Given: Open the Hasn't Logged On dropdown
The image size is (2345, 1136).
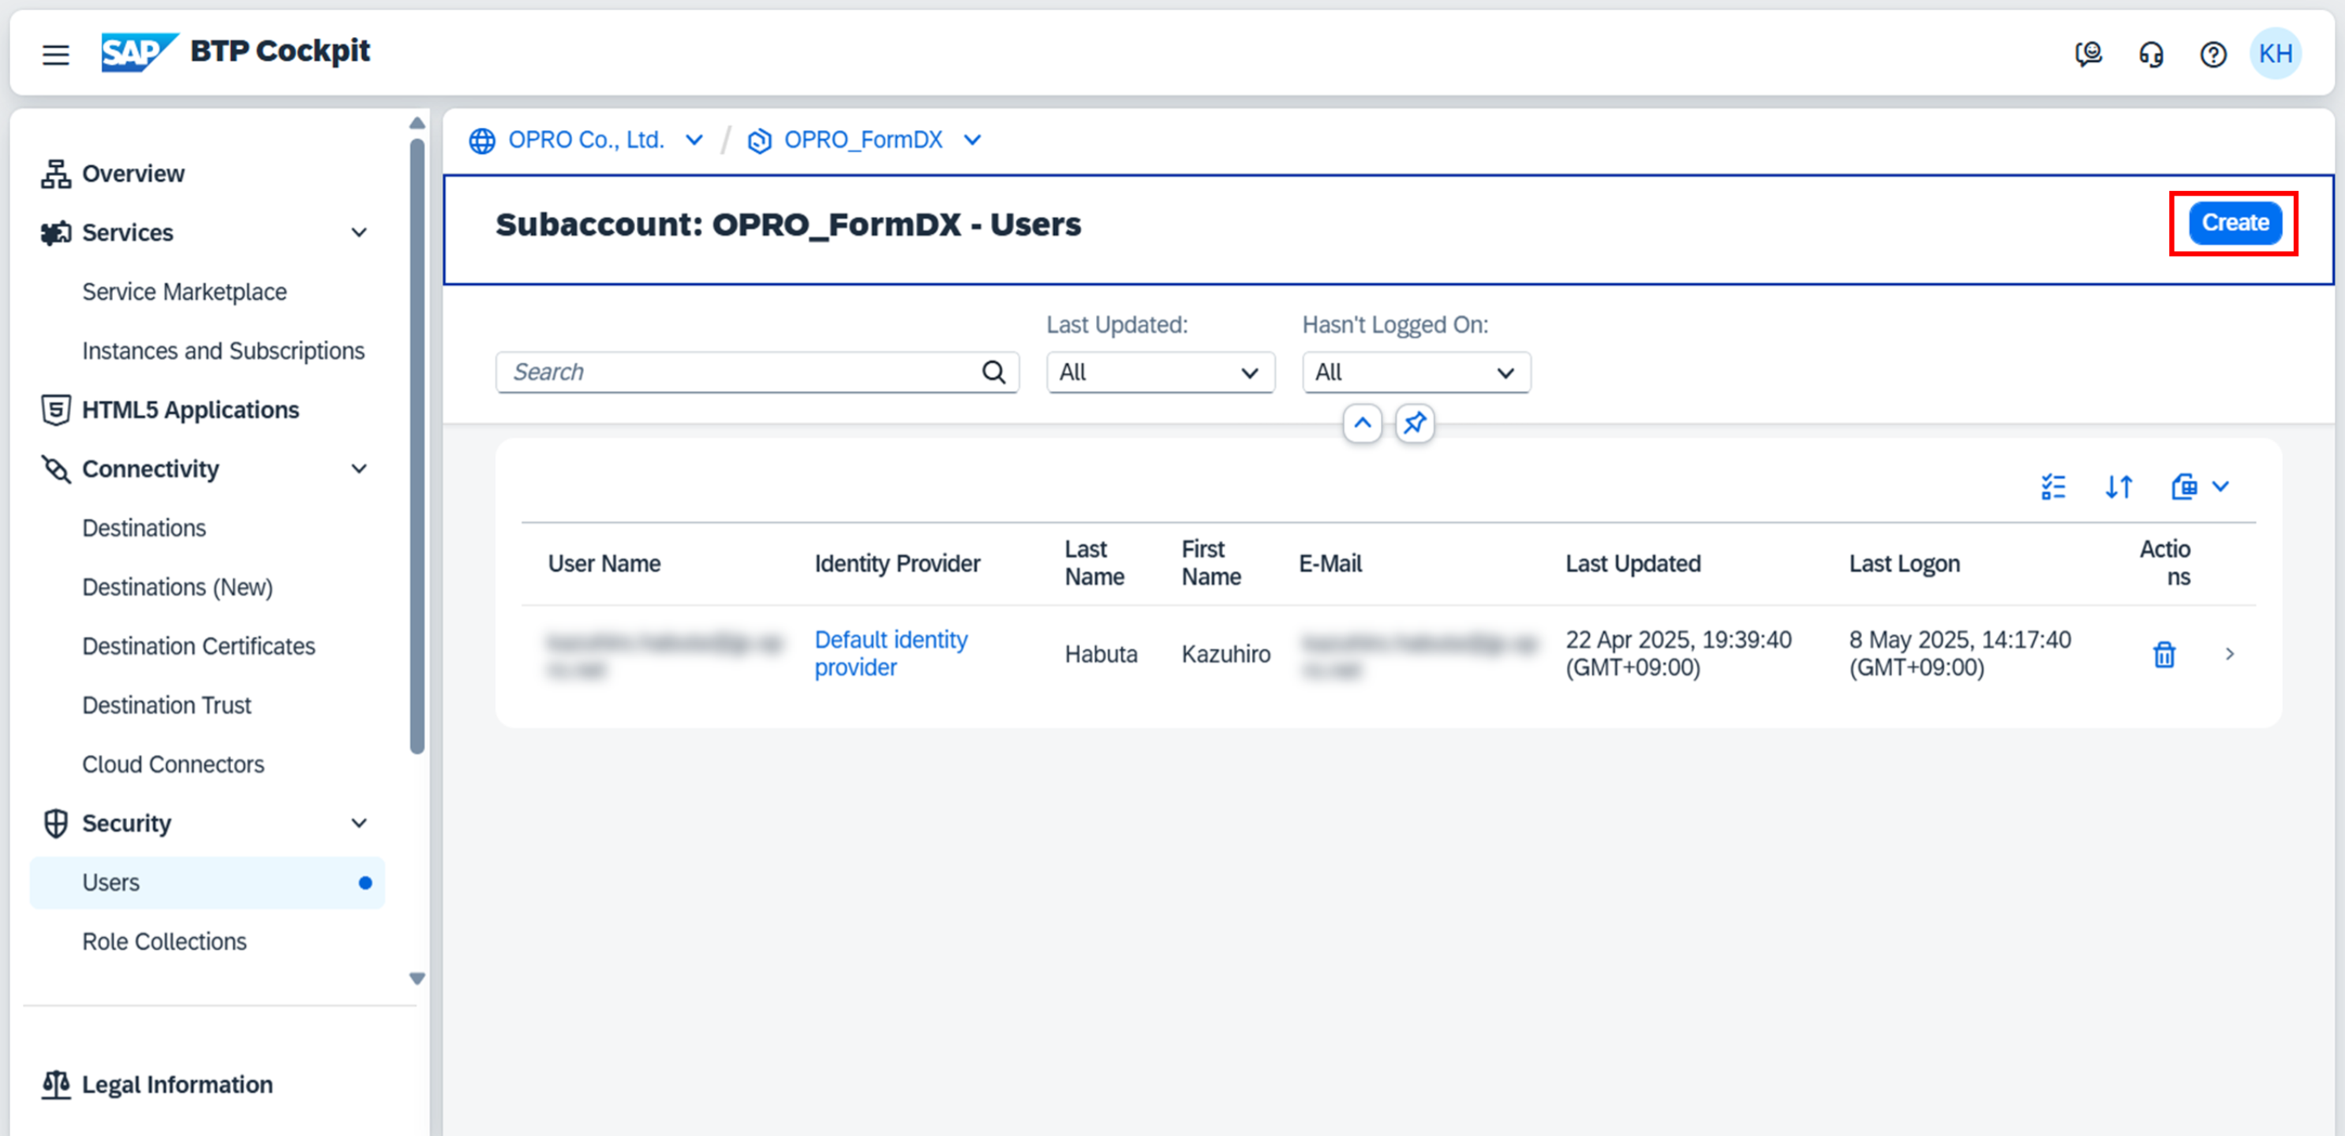Looking at the screenshot, I should 1416,372.
